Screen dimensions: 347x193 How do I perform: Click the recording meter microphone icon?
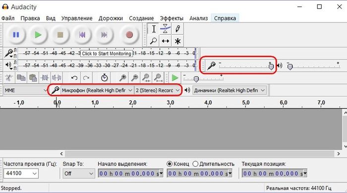[x=8, y=53]
